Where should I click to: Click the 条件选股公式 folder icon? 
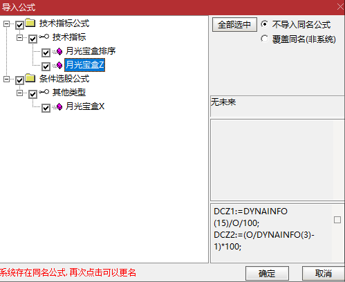tap(30, 78)
